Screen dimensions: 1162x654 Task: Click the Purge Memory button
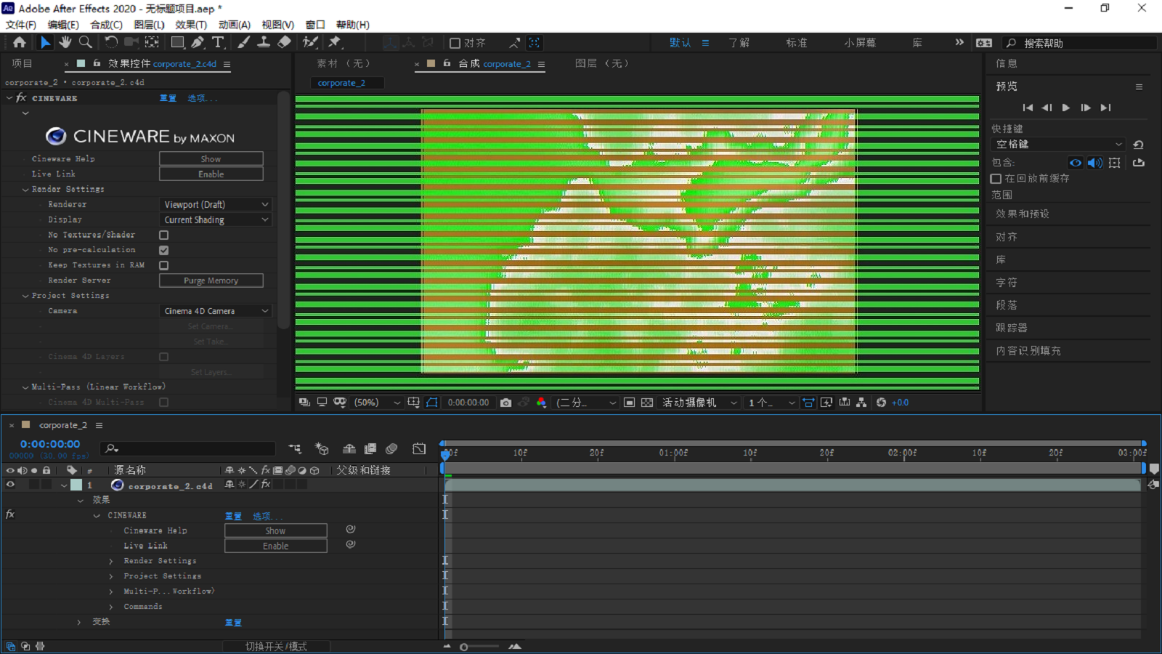(x=211, y=280)
